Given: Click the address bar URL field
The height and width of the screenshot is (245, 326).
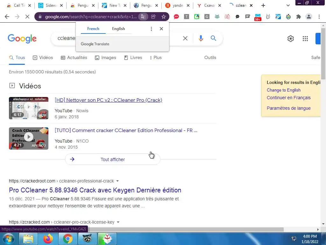Looking at the screenshot, I should pos(91,17).
